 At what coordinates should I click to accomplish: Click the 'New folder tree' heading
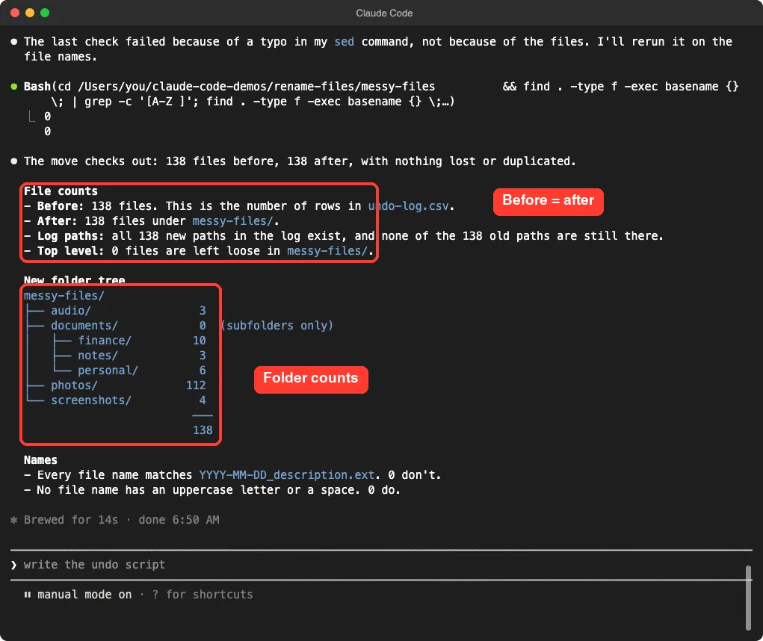[75, 280]
